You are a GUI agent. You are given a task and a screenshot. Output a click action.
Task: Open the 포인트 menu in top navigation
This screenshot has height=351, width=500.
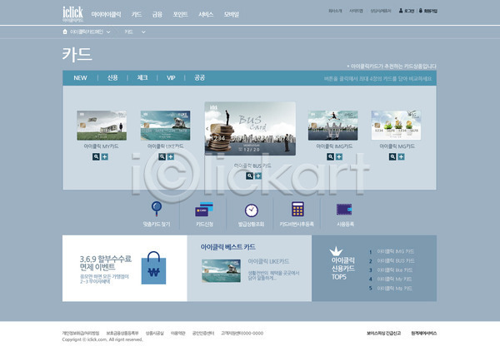pos(180,14)
